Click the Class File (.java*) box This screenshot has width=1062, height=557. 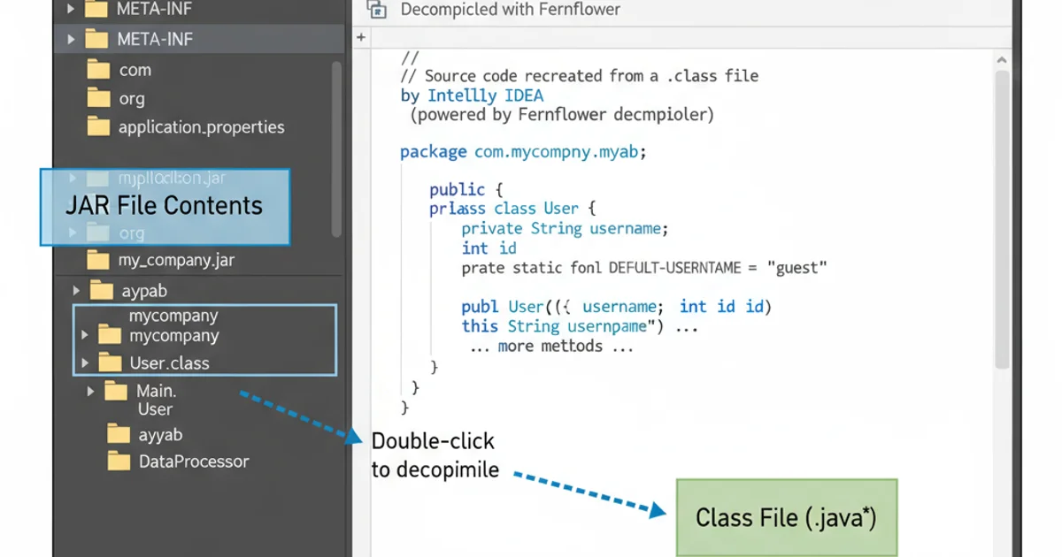point(786,517)
